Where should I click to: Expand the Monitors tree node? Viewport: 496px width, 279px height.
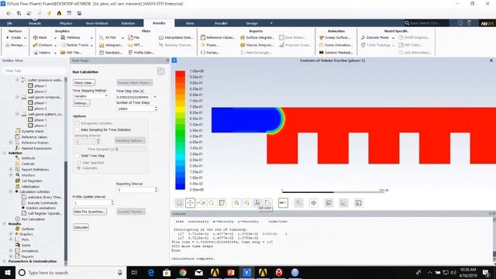(11, 175)
